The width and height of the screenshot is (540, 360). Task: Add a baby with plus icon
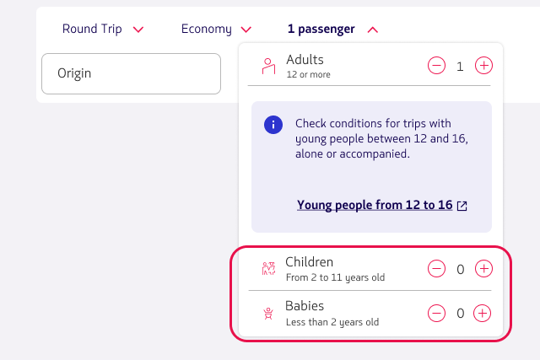(482, 313)
